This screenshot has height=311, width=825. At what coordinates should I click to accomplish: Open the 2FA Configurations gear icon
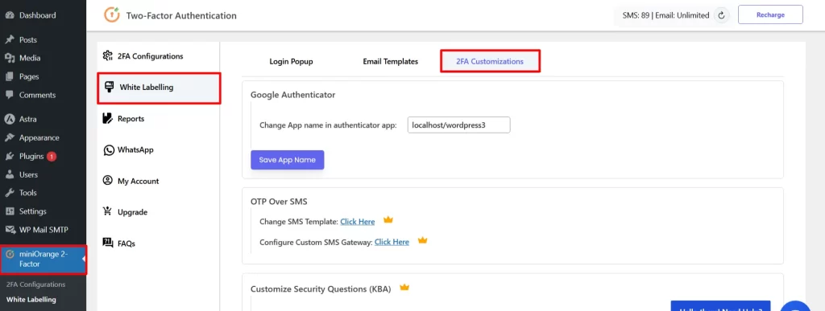pos(108,55)
